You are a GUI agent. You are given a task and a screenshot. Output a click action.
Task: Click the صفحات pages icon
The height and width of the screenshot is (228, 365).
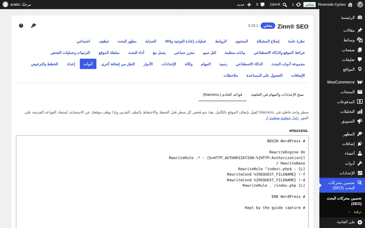[x=360, y=50]
